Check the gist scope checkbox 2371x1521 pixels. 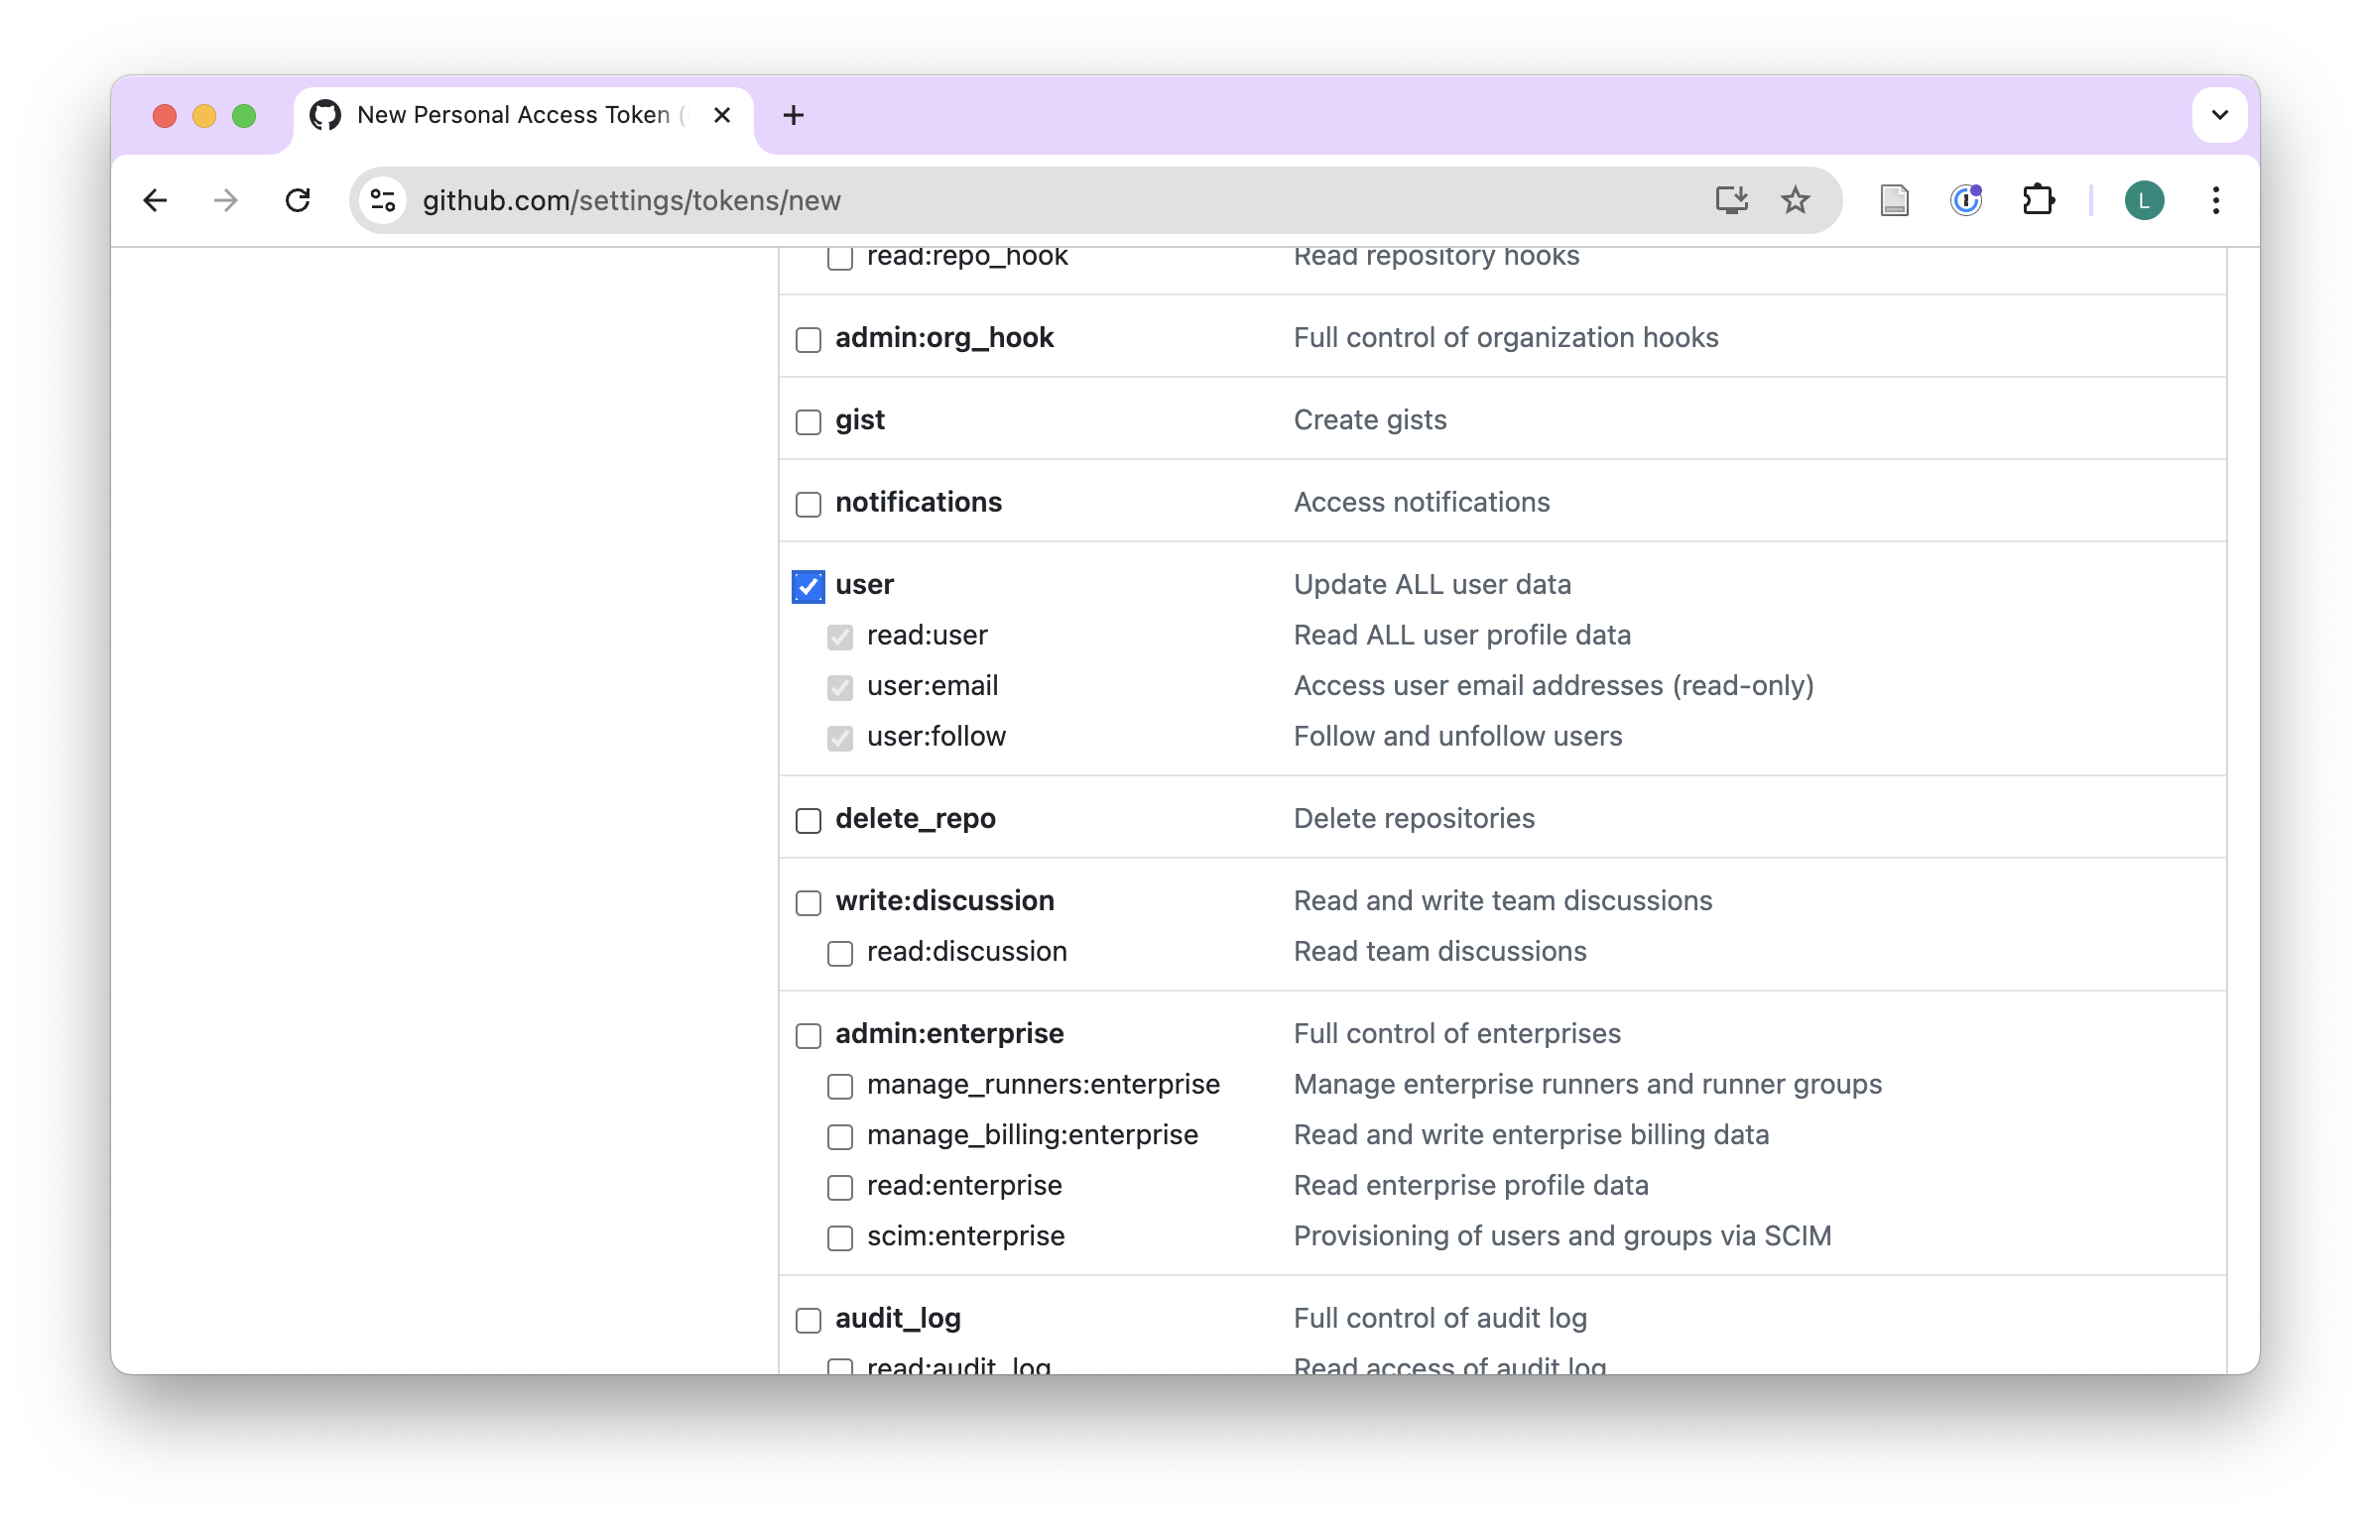(809, 421)
